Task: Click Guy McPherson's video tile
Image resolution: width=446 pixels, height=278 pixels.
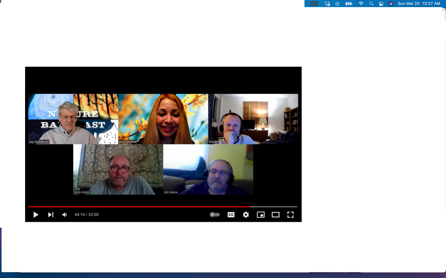Action: point(73,119)
